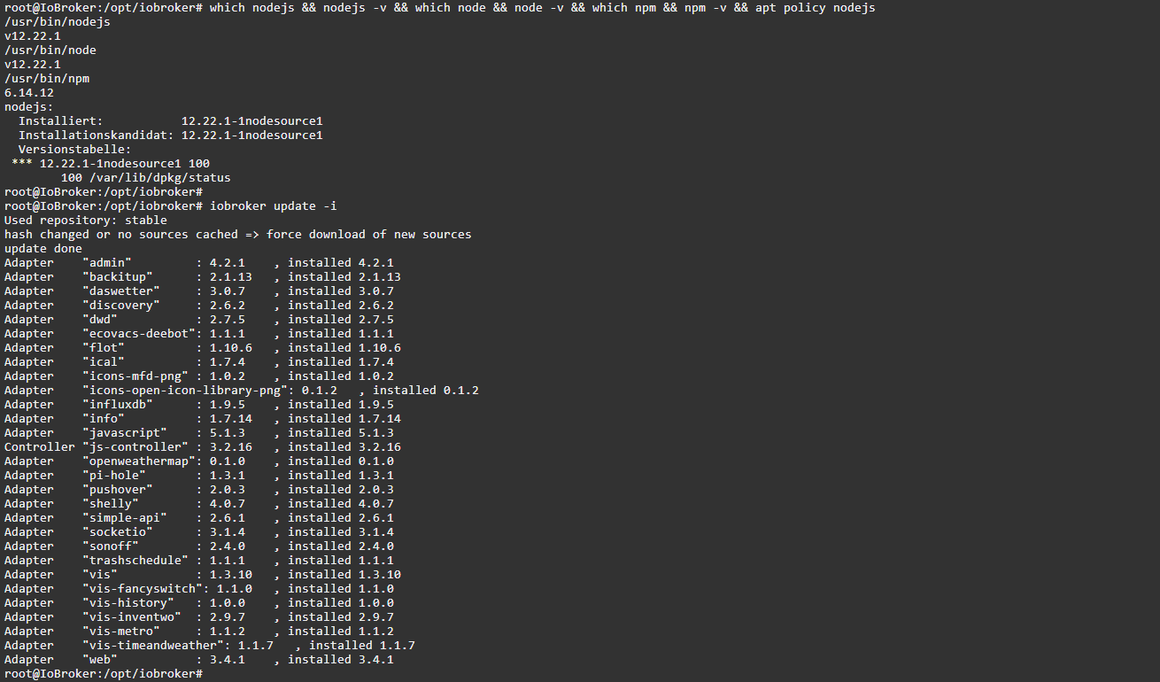Click the "/var/lib/dpkg/status" path text
Image resolution: width=1160 pixels, height=682 pixels.
tap(159, 178)
